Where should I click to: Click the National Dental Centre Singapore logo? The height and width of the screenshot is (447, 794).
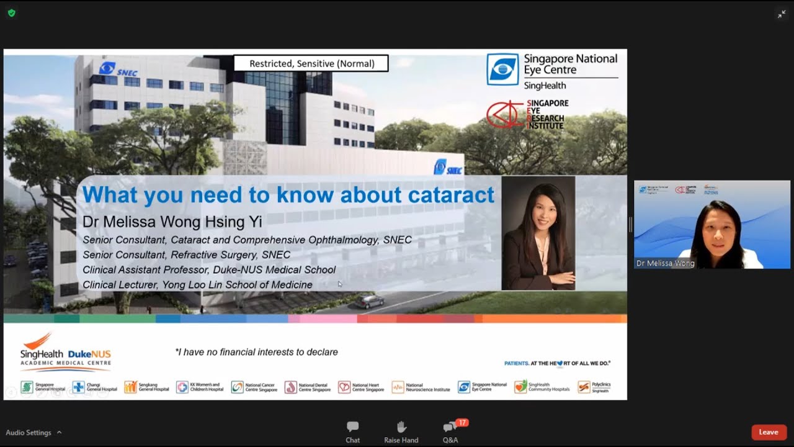[308, 387]
